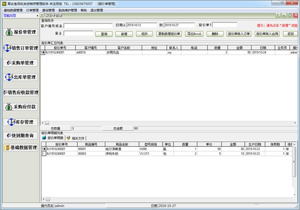Open 销售应收款管理 from the sidebar

[21, 93]
